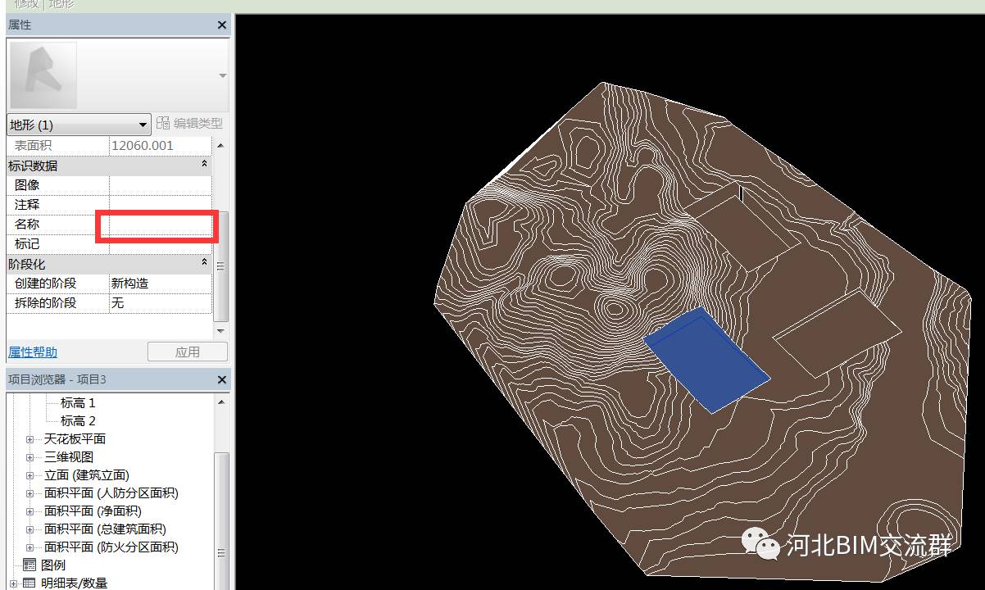Select the 天花板平面 label in browser
The image size is (985, 590).
click(x=75, y=439)
